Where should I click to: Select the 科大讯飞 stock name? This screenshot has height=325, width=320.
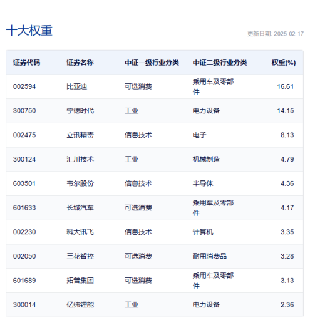pos(80,232)
